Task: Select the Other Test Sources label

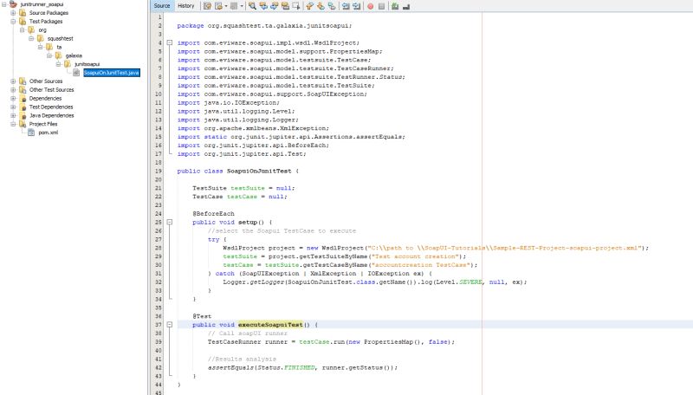Action: [x=51, y=90]
